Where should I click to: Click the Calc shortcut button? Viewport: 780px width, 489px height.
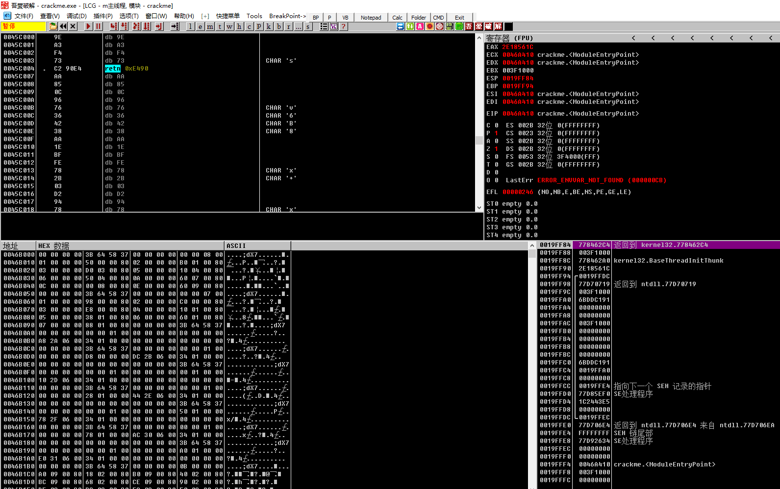(x=398, y=18)
